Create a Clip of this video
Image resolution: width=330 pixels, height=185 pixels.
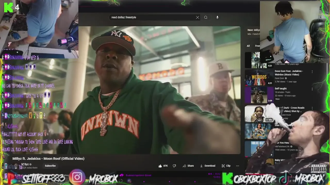point(226,166)
